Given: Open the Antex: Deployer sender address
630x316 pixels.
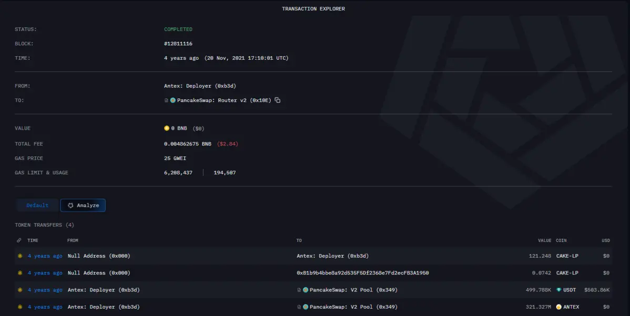Looking at the screenshot, I should coord(195,86).
